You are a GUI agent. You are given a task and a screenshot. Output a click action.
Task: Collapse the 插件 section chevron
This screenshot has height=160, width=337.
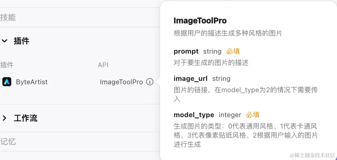pyautogui.click(x=5, y=41)
